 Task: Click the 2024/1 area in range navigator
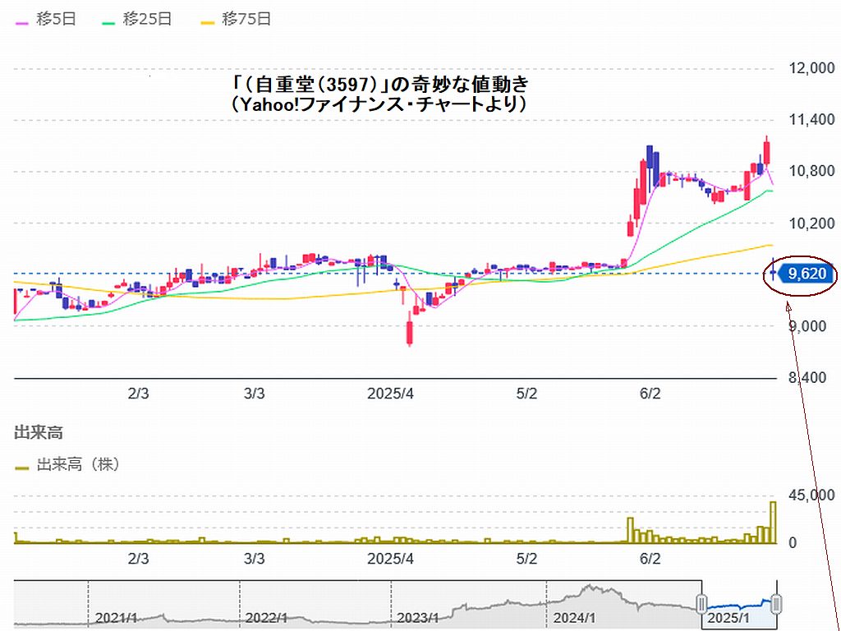574,618
